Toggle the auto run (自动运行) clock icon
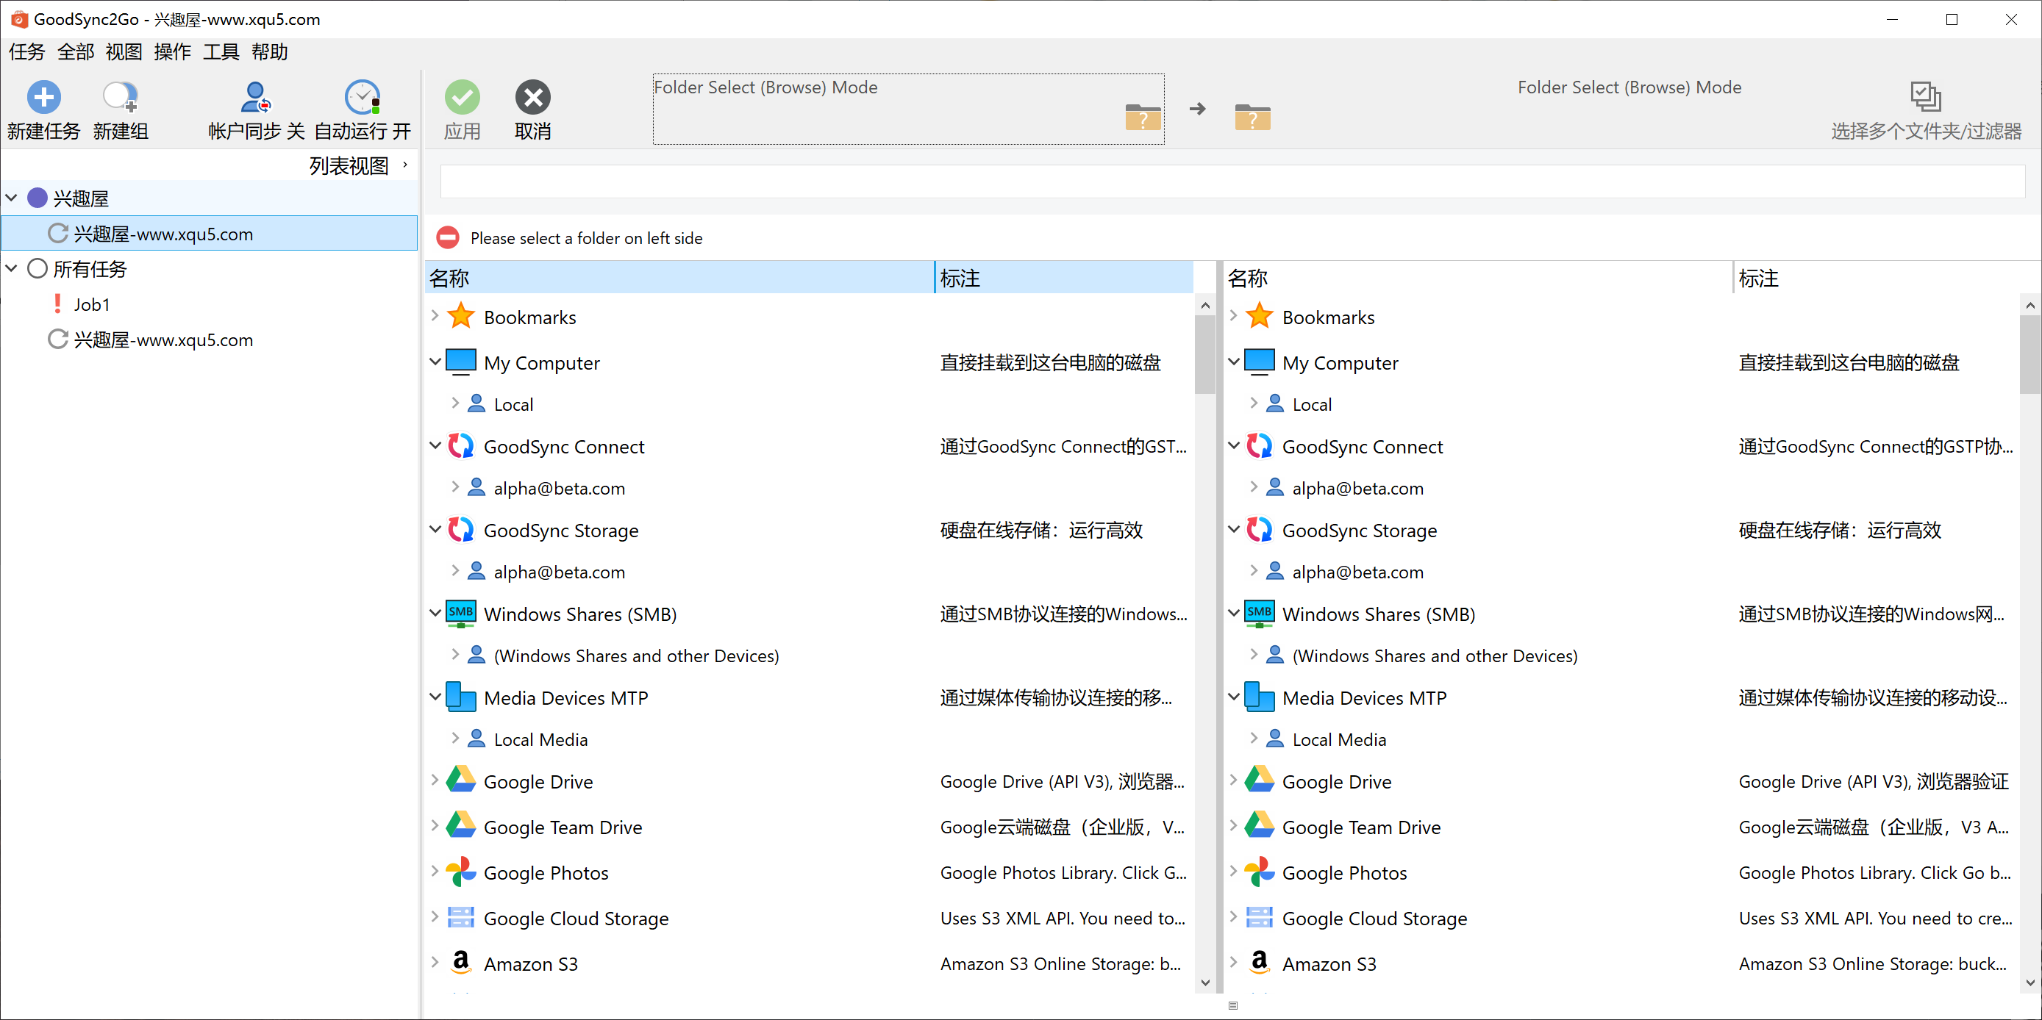2042x1020 pixels. click(x=363, y=98)
